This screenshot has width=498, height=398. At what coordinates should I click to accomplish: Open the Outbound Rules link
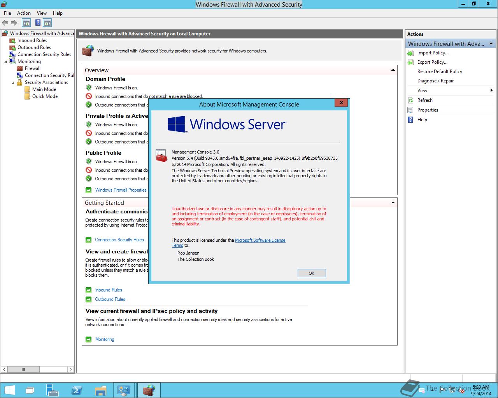[110, 299]
